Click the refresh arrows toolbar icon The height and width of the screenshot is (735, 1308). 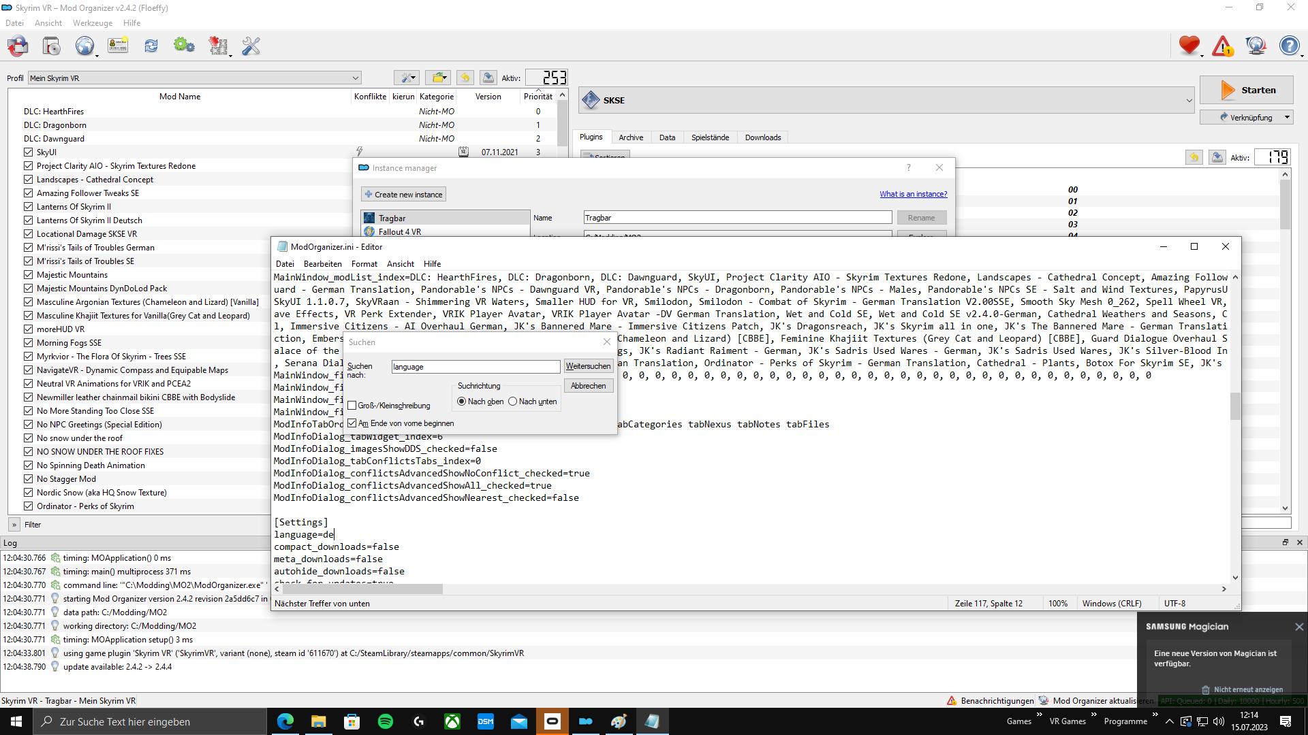[x=151, y=46]
